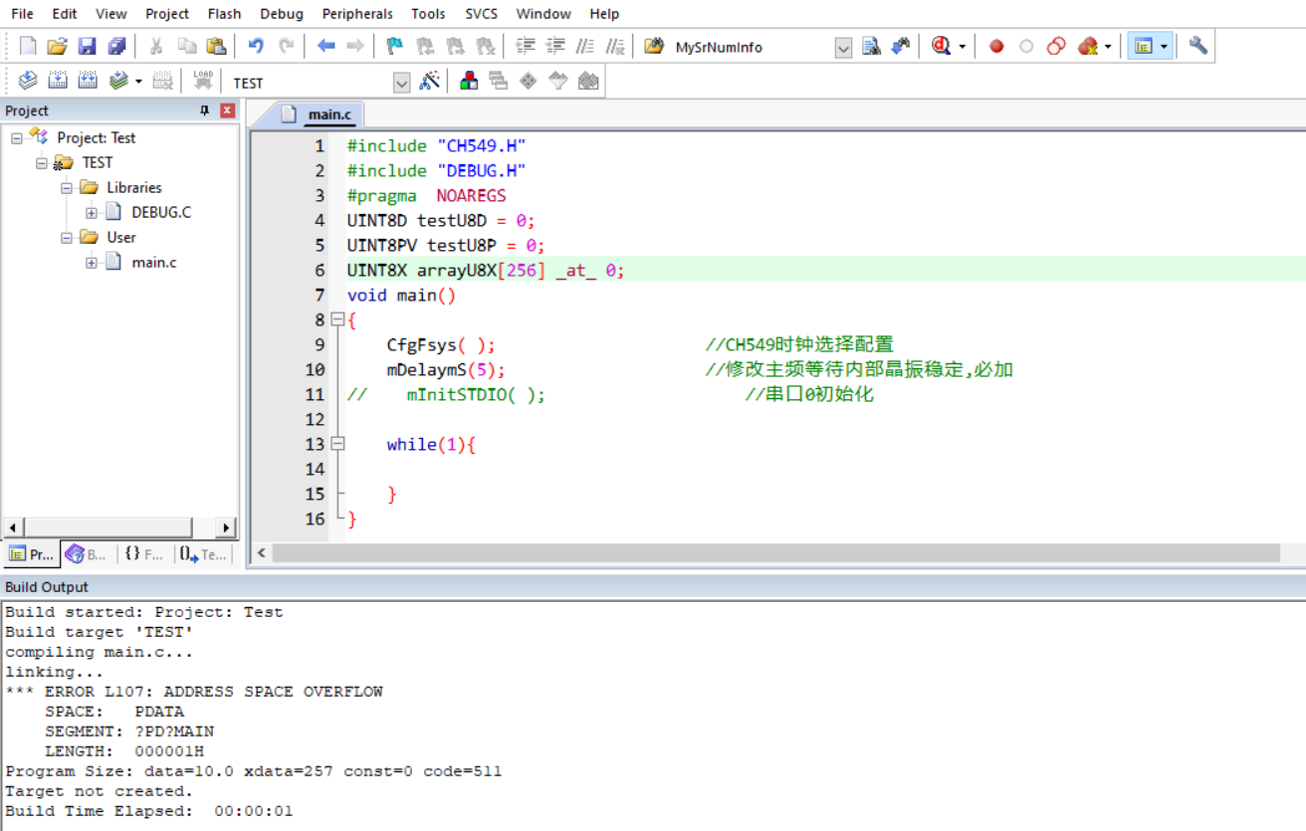Unindent the selected lines
Image resolution: width=1306 pixels, height=831 pixels.
tap(555, 47)
